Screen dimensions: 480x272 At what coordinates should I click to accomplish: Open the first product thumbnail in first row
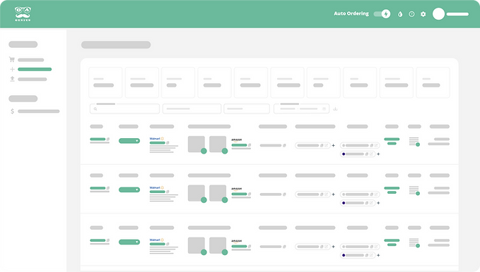[197, 144]
